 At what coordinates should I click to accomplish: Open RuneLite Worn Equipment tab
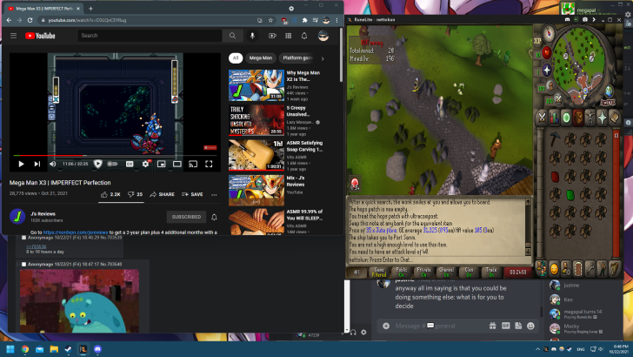pos(590,118)
